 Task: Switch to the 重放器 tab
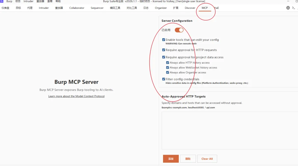tap(59, 8)
